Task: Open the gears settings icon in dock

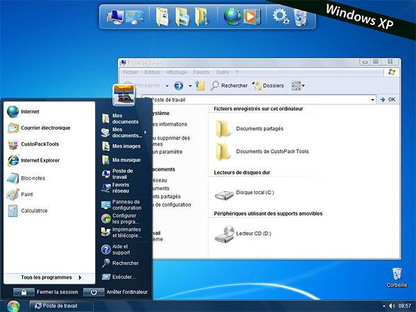Action: pyautogui.click(x=281, y=17)
